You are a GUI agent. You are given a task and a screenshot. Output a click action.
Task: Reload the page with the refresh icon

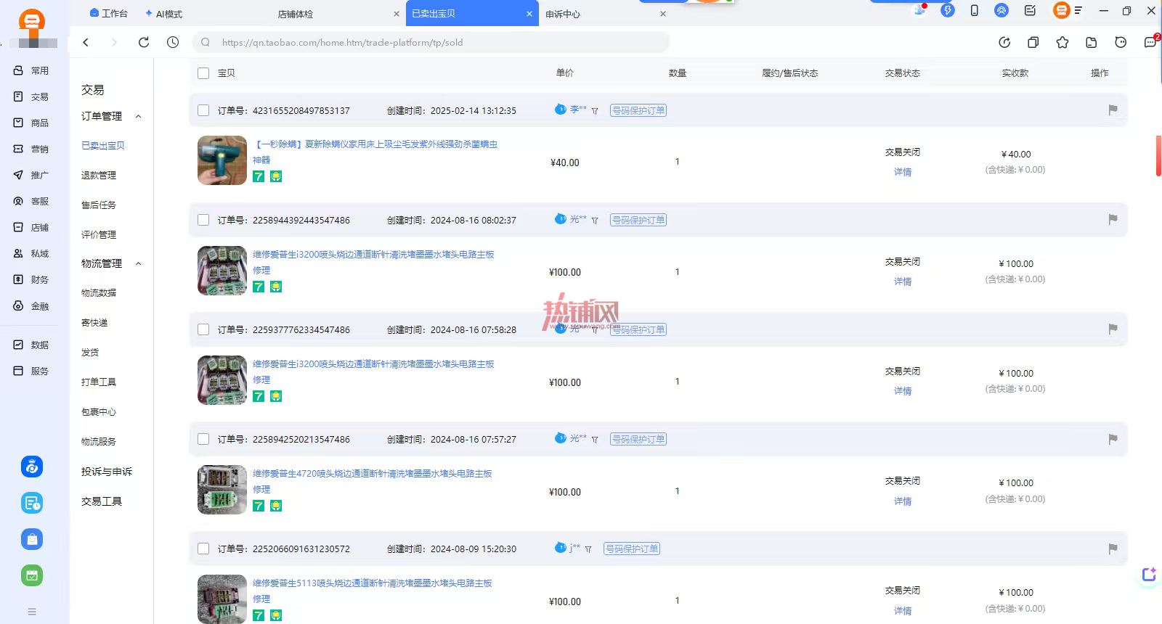click(x=144, y=42)
